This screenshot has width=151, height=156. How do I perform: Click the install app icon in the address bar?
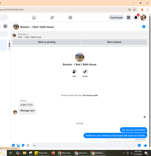coord(129,10)
